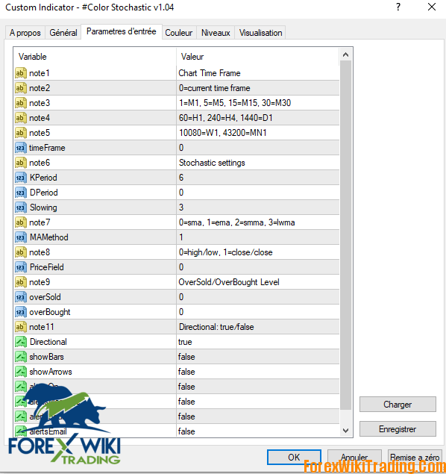Click the string icon beside note1

[x=21, y=73]
